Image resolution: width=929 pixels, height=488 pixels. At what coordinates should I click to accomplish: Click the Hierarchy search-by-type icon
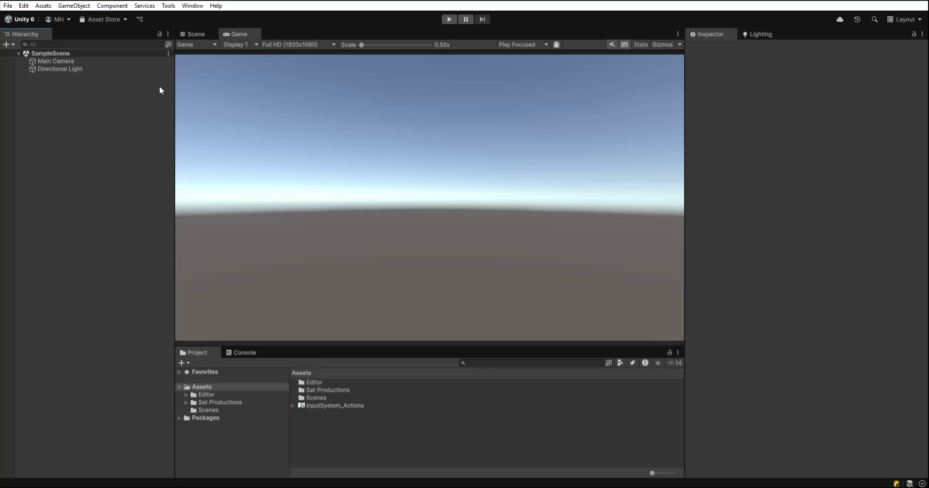pos(168,45)
